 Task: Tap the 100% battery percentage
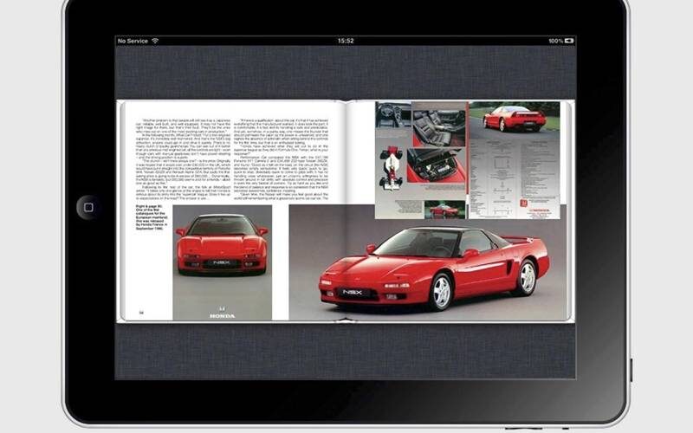(555, 41)
